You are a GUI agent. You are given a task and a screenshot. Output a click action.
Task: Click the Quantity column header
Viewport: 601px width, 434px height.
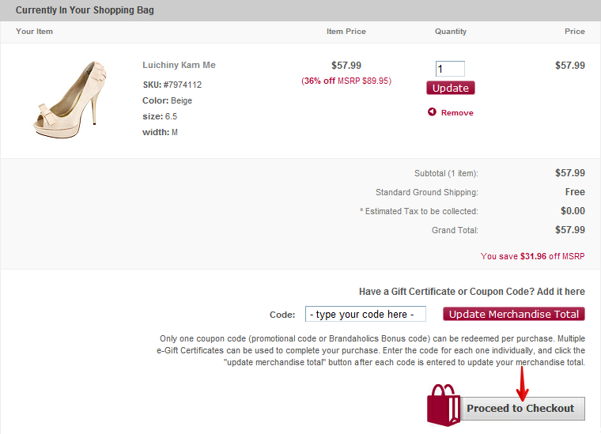(451, 32)
